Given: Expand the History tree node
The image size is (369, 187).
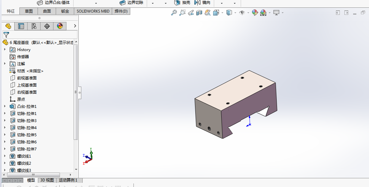Looking at the screenshot, I should [x=5, y=49].
